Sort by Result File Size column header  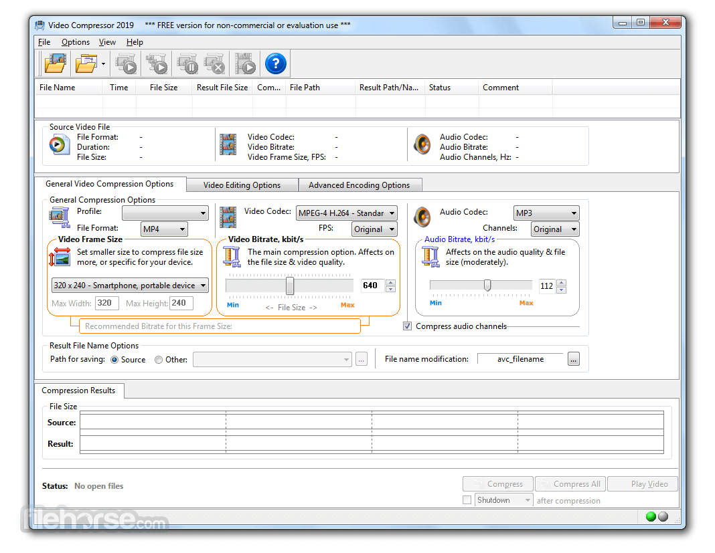pos(222,88)
